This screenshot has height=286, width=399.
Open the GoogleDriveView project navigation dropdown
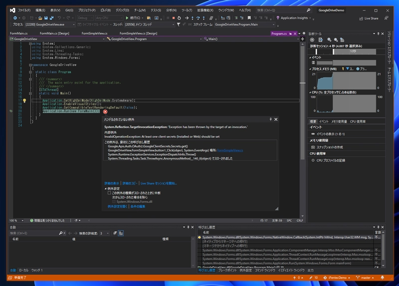(57, 39)
